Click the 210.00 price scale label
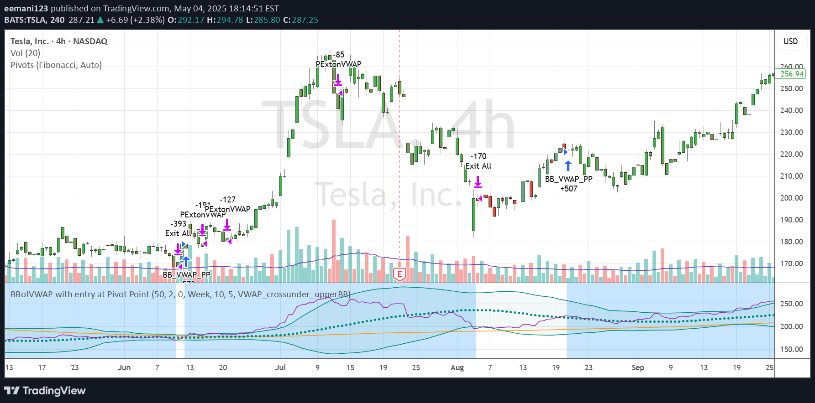 (792, 176)
